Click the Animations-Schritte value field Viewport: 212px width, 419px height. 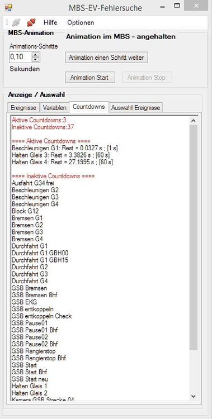click(x=21, y=57)
